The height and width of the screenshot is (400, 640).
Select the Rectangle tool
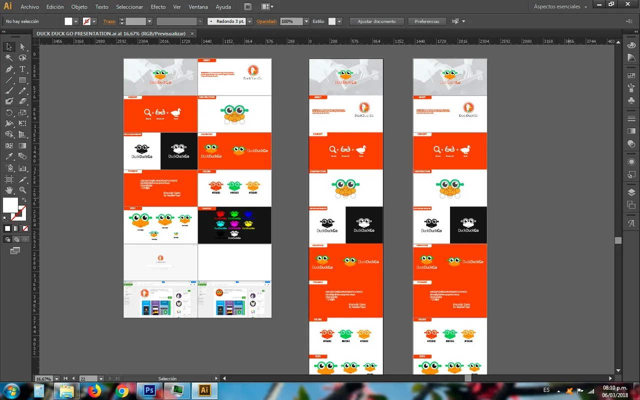click(22, 80)
